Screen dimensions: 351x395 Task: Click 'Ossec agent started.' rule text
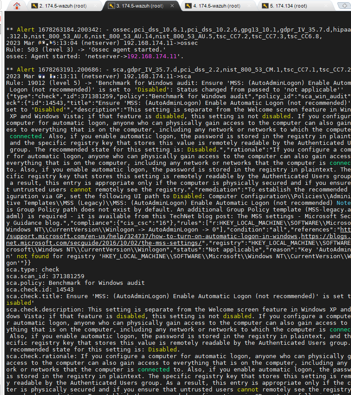127,50
